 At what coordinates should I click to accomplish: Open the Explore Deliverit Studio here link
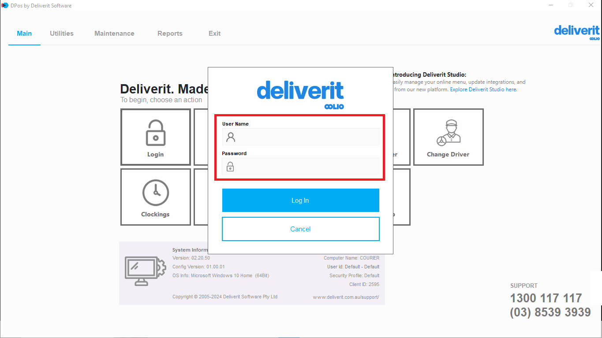coord(482,89)
